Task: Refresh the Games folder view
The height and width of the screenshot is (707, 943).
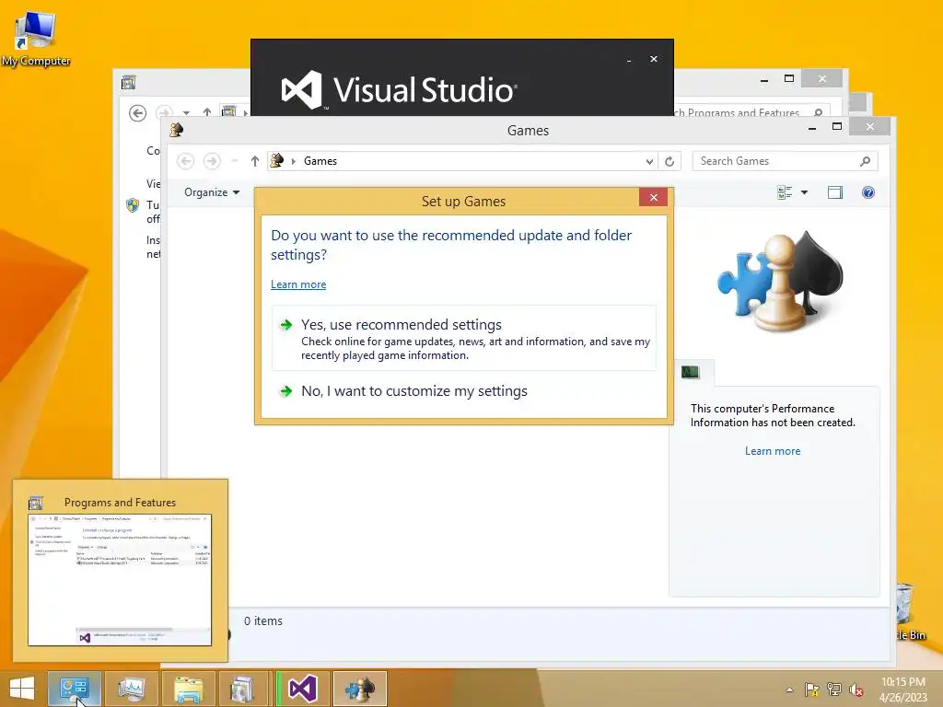Action: coord(669,161)
